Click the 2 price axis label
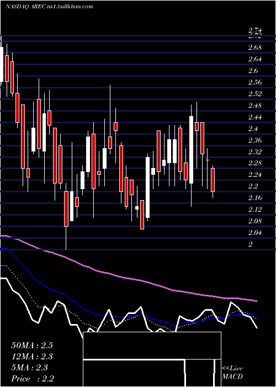The height and width of the screenshot is (387, 276). pyautogui.click(x=251, y=244)
